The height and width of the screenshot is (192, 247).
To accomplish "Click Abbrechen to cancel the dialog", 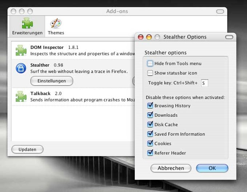I will point(171,168).
